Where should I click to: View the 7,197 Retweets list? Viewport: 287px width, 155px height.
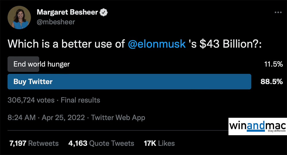34,143
